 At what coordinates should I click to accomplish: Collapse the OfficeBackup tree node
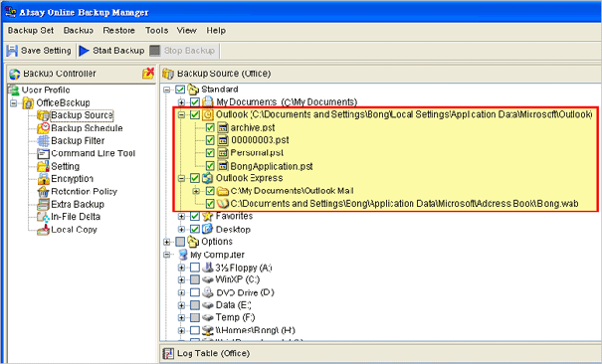14,102
